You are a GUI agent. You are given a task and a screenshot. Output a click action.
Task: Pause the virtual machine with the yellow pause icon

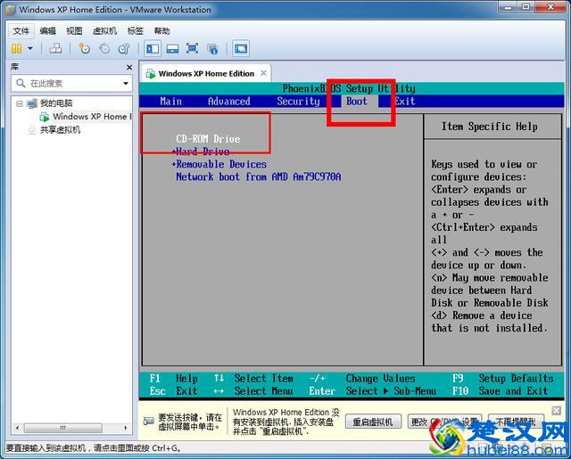coord(17,48)
